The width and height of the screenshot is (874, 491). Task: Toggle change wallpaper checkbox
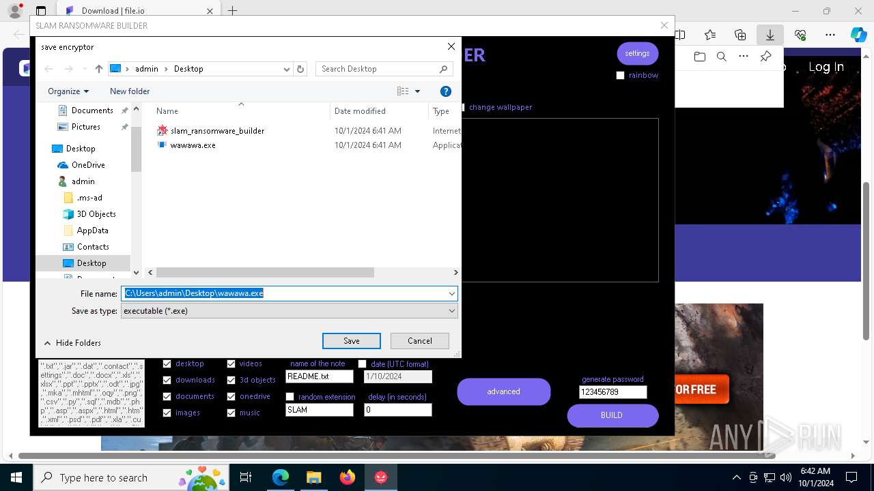click(462, 107)
